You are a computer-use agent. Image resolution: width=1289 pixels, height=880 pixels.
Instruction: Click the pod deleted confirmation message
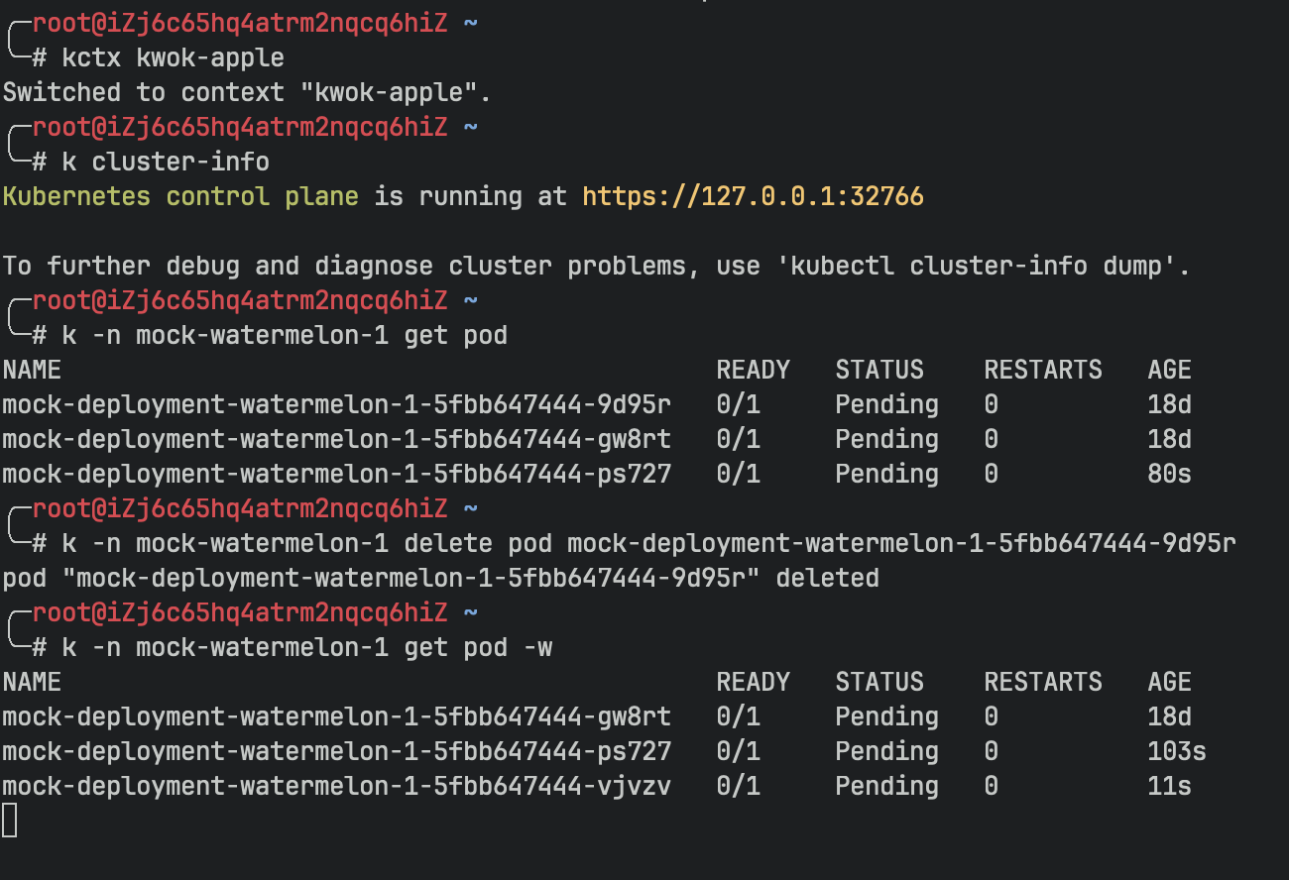440,578
